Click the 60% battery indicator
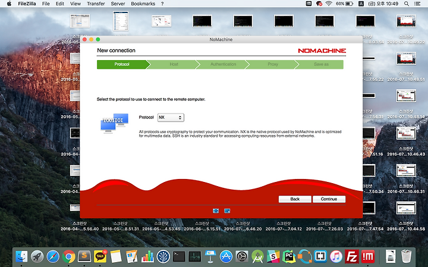428x267 pixels. click(344, 4)
